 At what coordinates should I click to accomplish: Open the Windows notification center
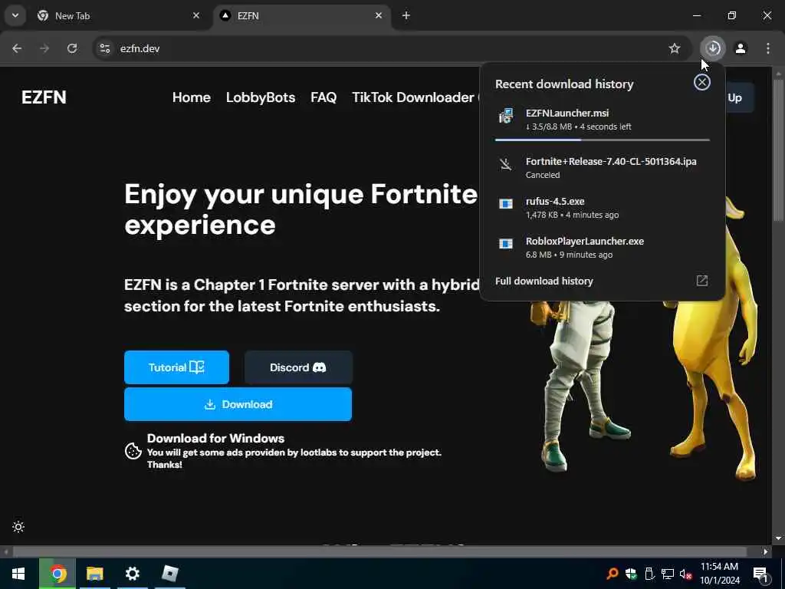tap(760, 574)
